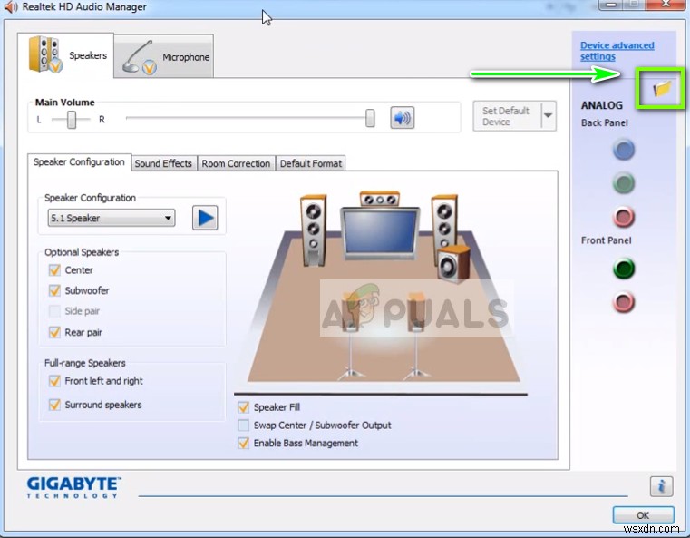
Task: Open the 5.1 Speaker configuration dropdown
Action: point(112,218)
